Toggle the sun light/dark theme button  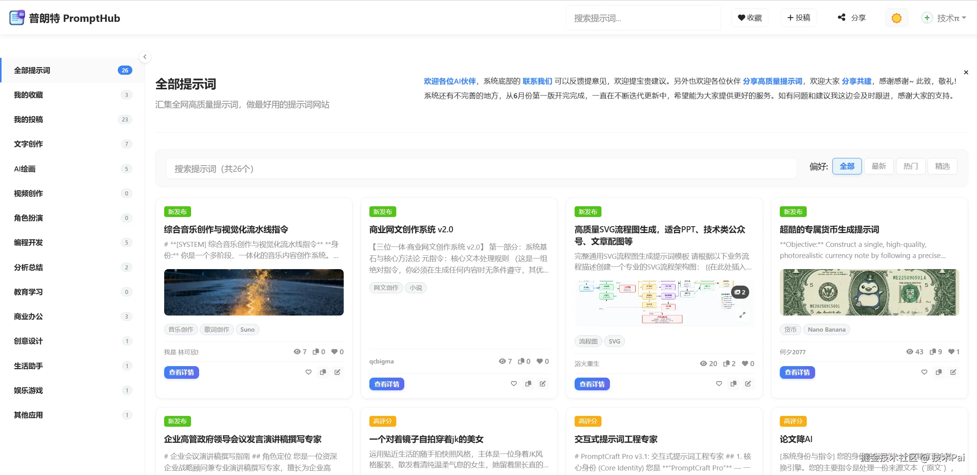(x=896, y=18)
